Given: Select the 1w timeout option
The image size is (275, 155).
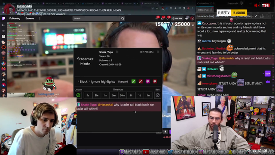Looking at the screenshot, I should click(x=148, y=95).
